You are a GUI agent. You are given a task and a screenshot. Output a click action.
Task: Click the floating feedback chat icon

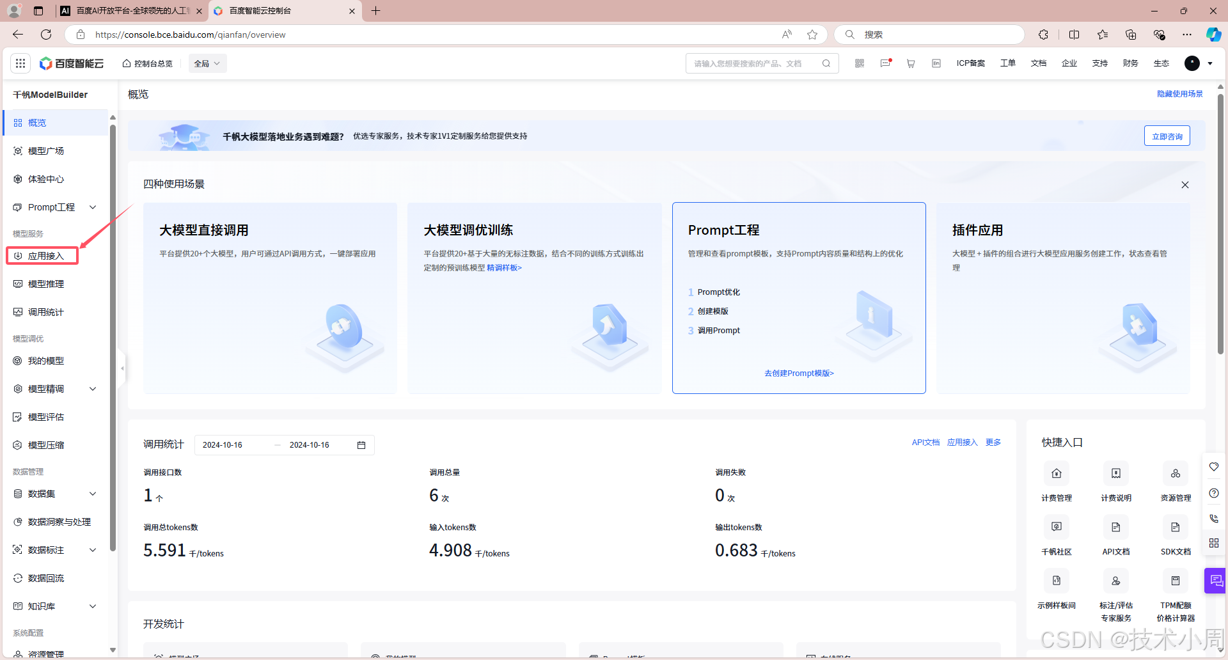[x=1216, y=581]
